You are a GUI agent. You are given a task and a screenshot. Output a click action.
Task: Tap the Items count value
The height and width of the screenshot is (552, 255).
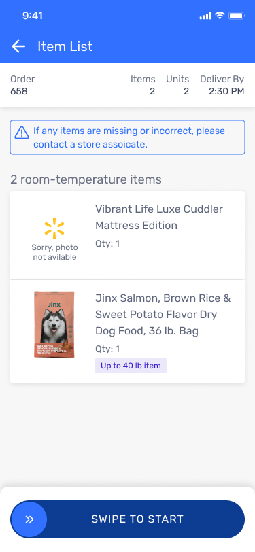(152, 92)
